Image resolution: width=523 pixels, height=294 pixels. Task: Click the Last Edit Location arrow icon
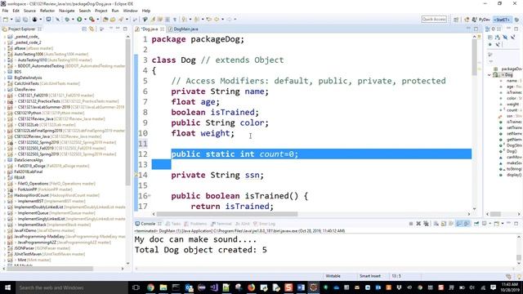[x=209, y=20]
